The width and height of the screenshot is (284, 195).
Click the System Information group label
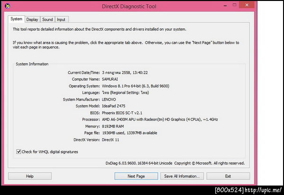pyautogui.click(x=32, y=64)
